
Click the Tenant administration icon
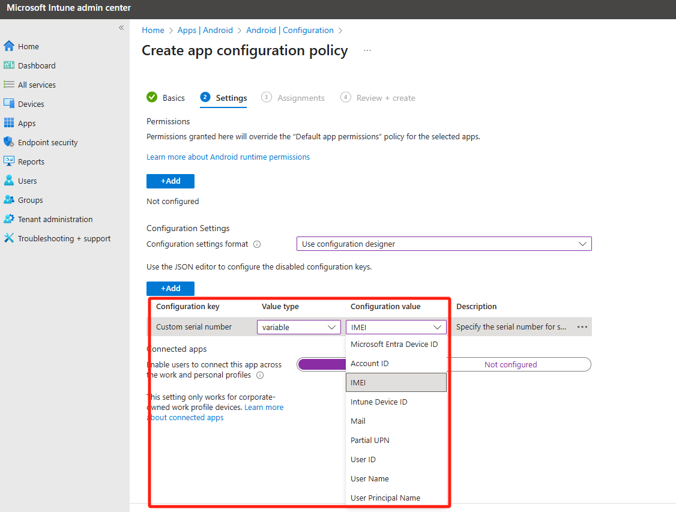point(8,219)
